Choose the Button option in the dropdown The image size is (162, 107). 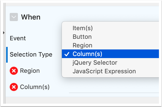coord(82,37)
